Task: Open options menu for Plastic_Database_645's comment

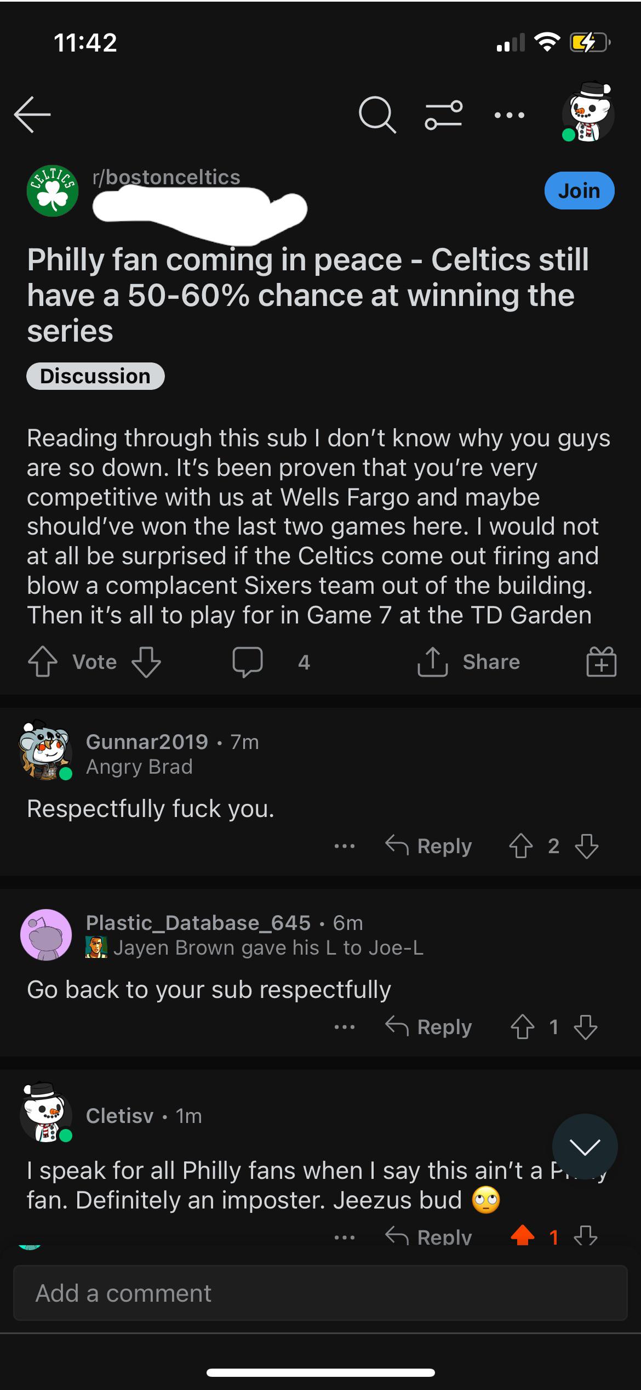Action: 344,1027
